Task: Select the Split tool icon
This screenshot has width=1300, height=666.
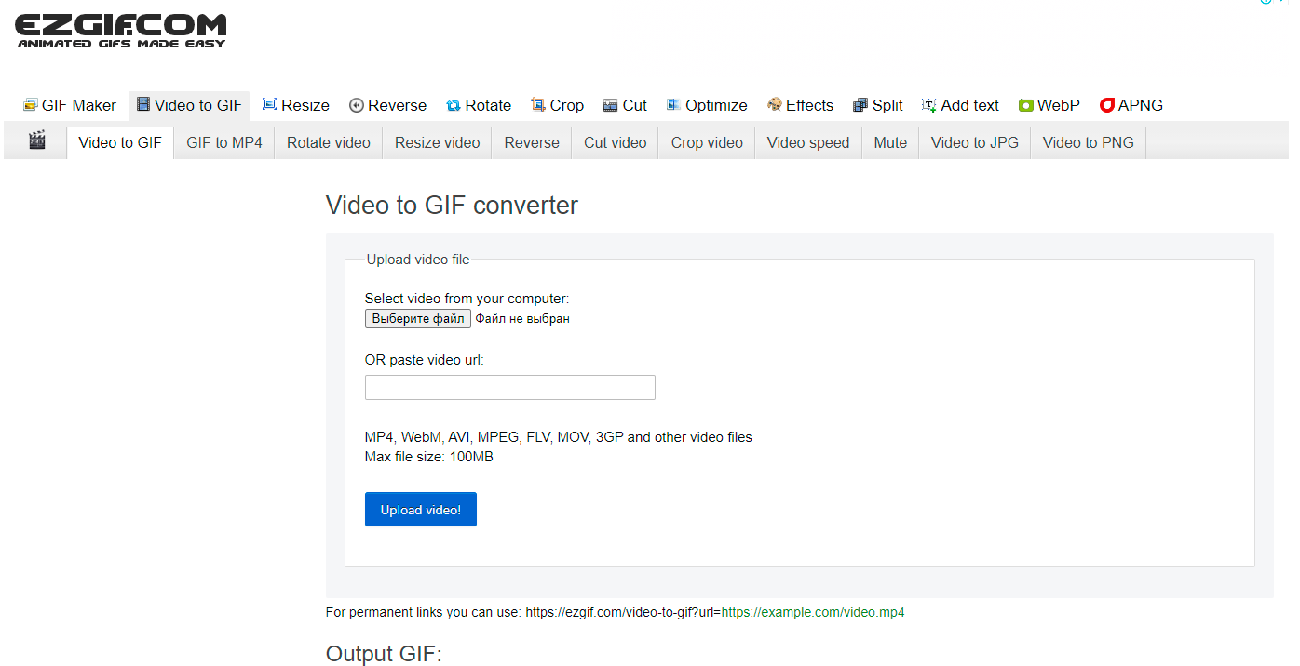Action: (x=860, y=105)
